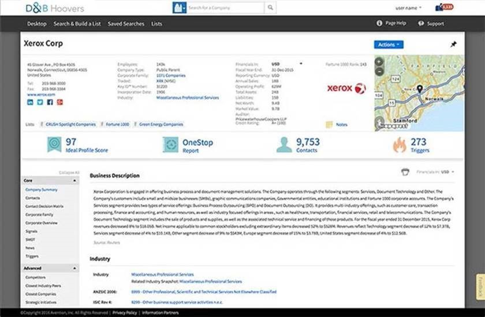The width and height of the screenshot is (485, 317).
Task: Click the Triggers flame icon
Action: click(400, 145)
